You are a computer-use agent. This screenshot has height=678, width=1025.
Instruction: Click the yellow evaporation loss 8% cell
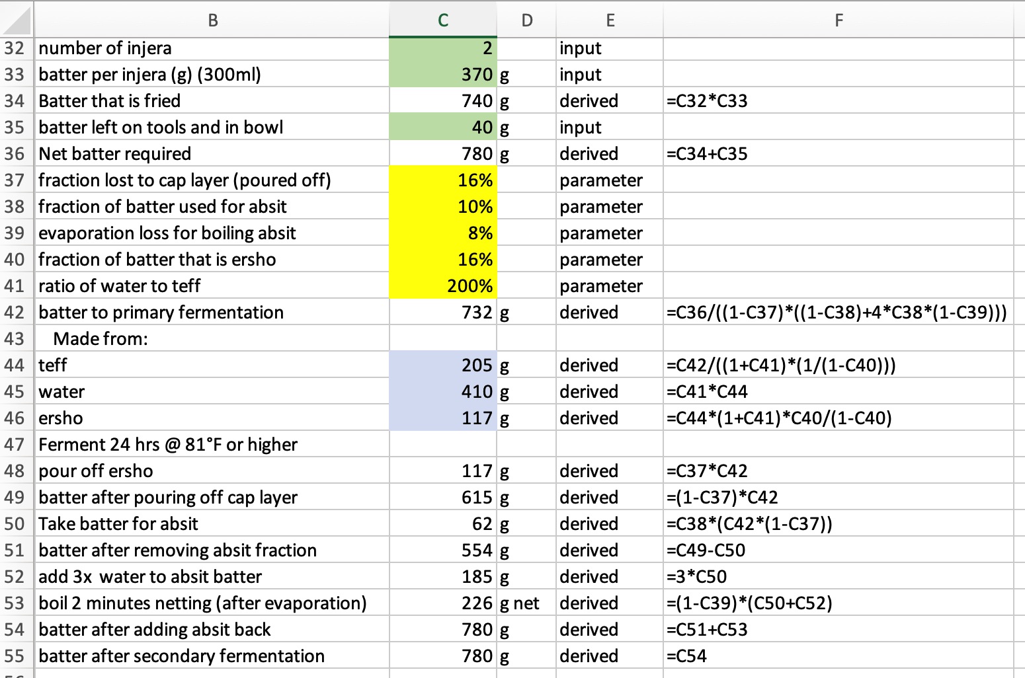(x=443, y=233)
